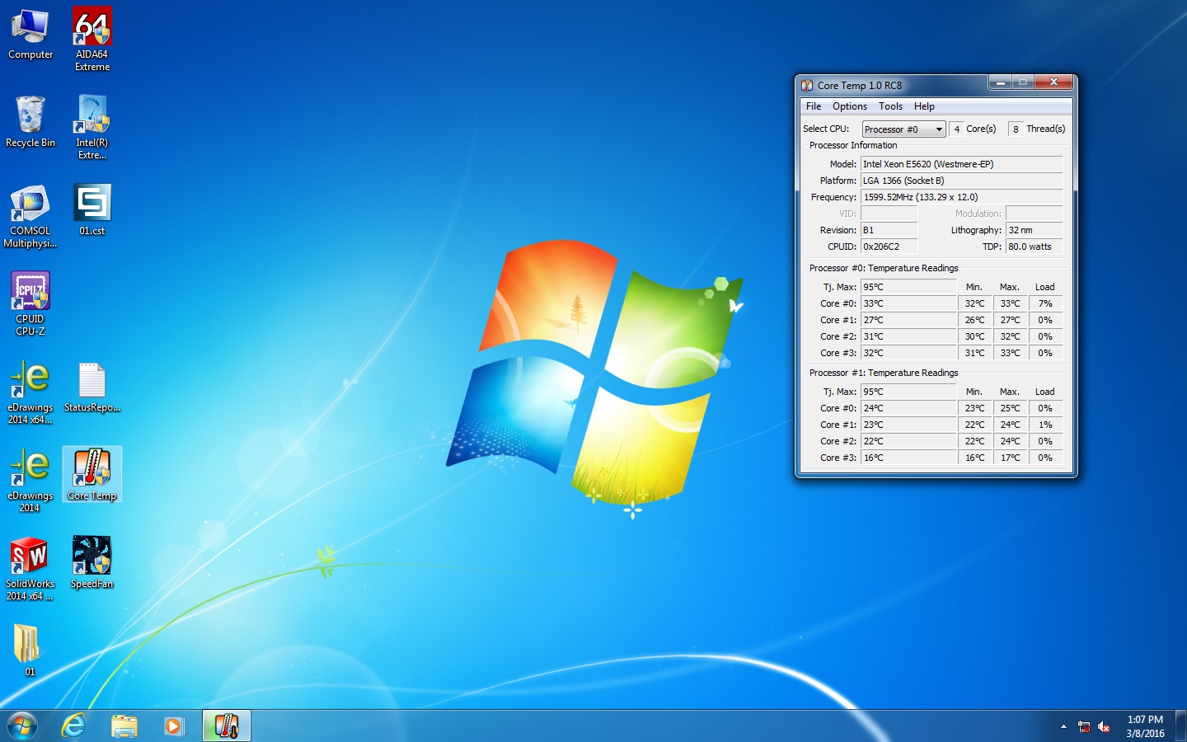Select the 01.cst file icon
Image resolution: width=1187 pixels, height=742 pixels.
click(92, 210)
